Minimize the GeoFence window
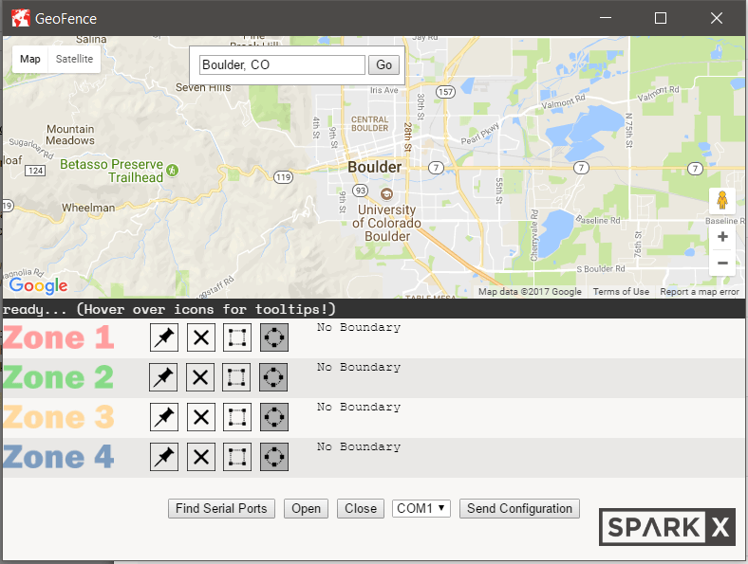Image resolution: width=748 pixels, height=564 pixels. [x=606, y=18]
